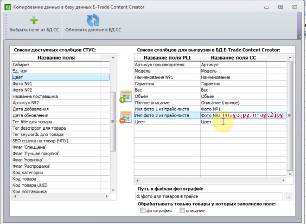Click the left list's horizontal scroll left arrow

[x=16, y=196]
